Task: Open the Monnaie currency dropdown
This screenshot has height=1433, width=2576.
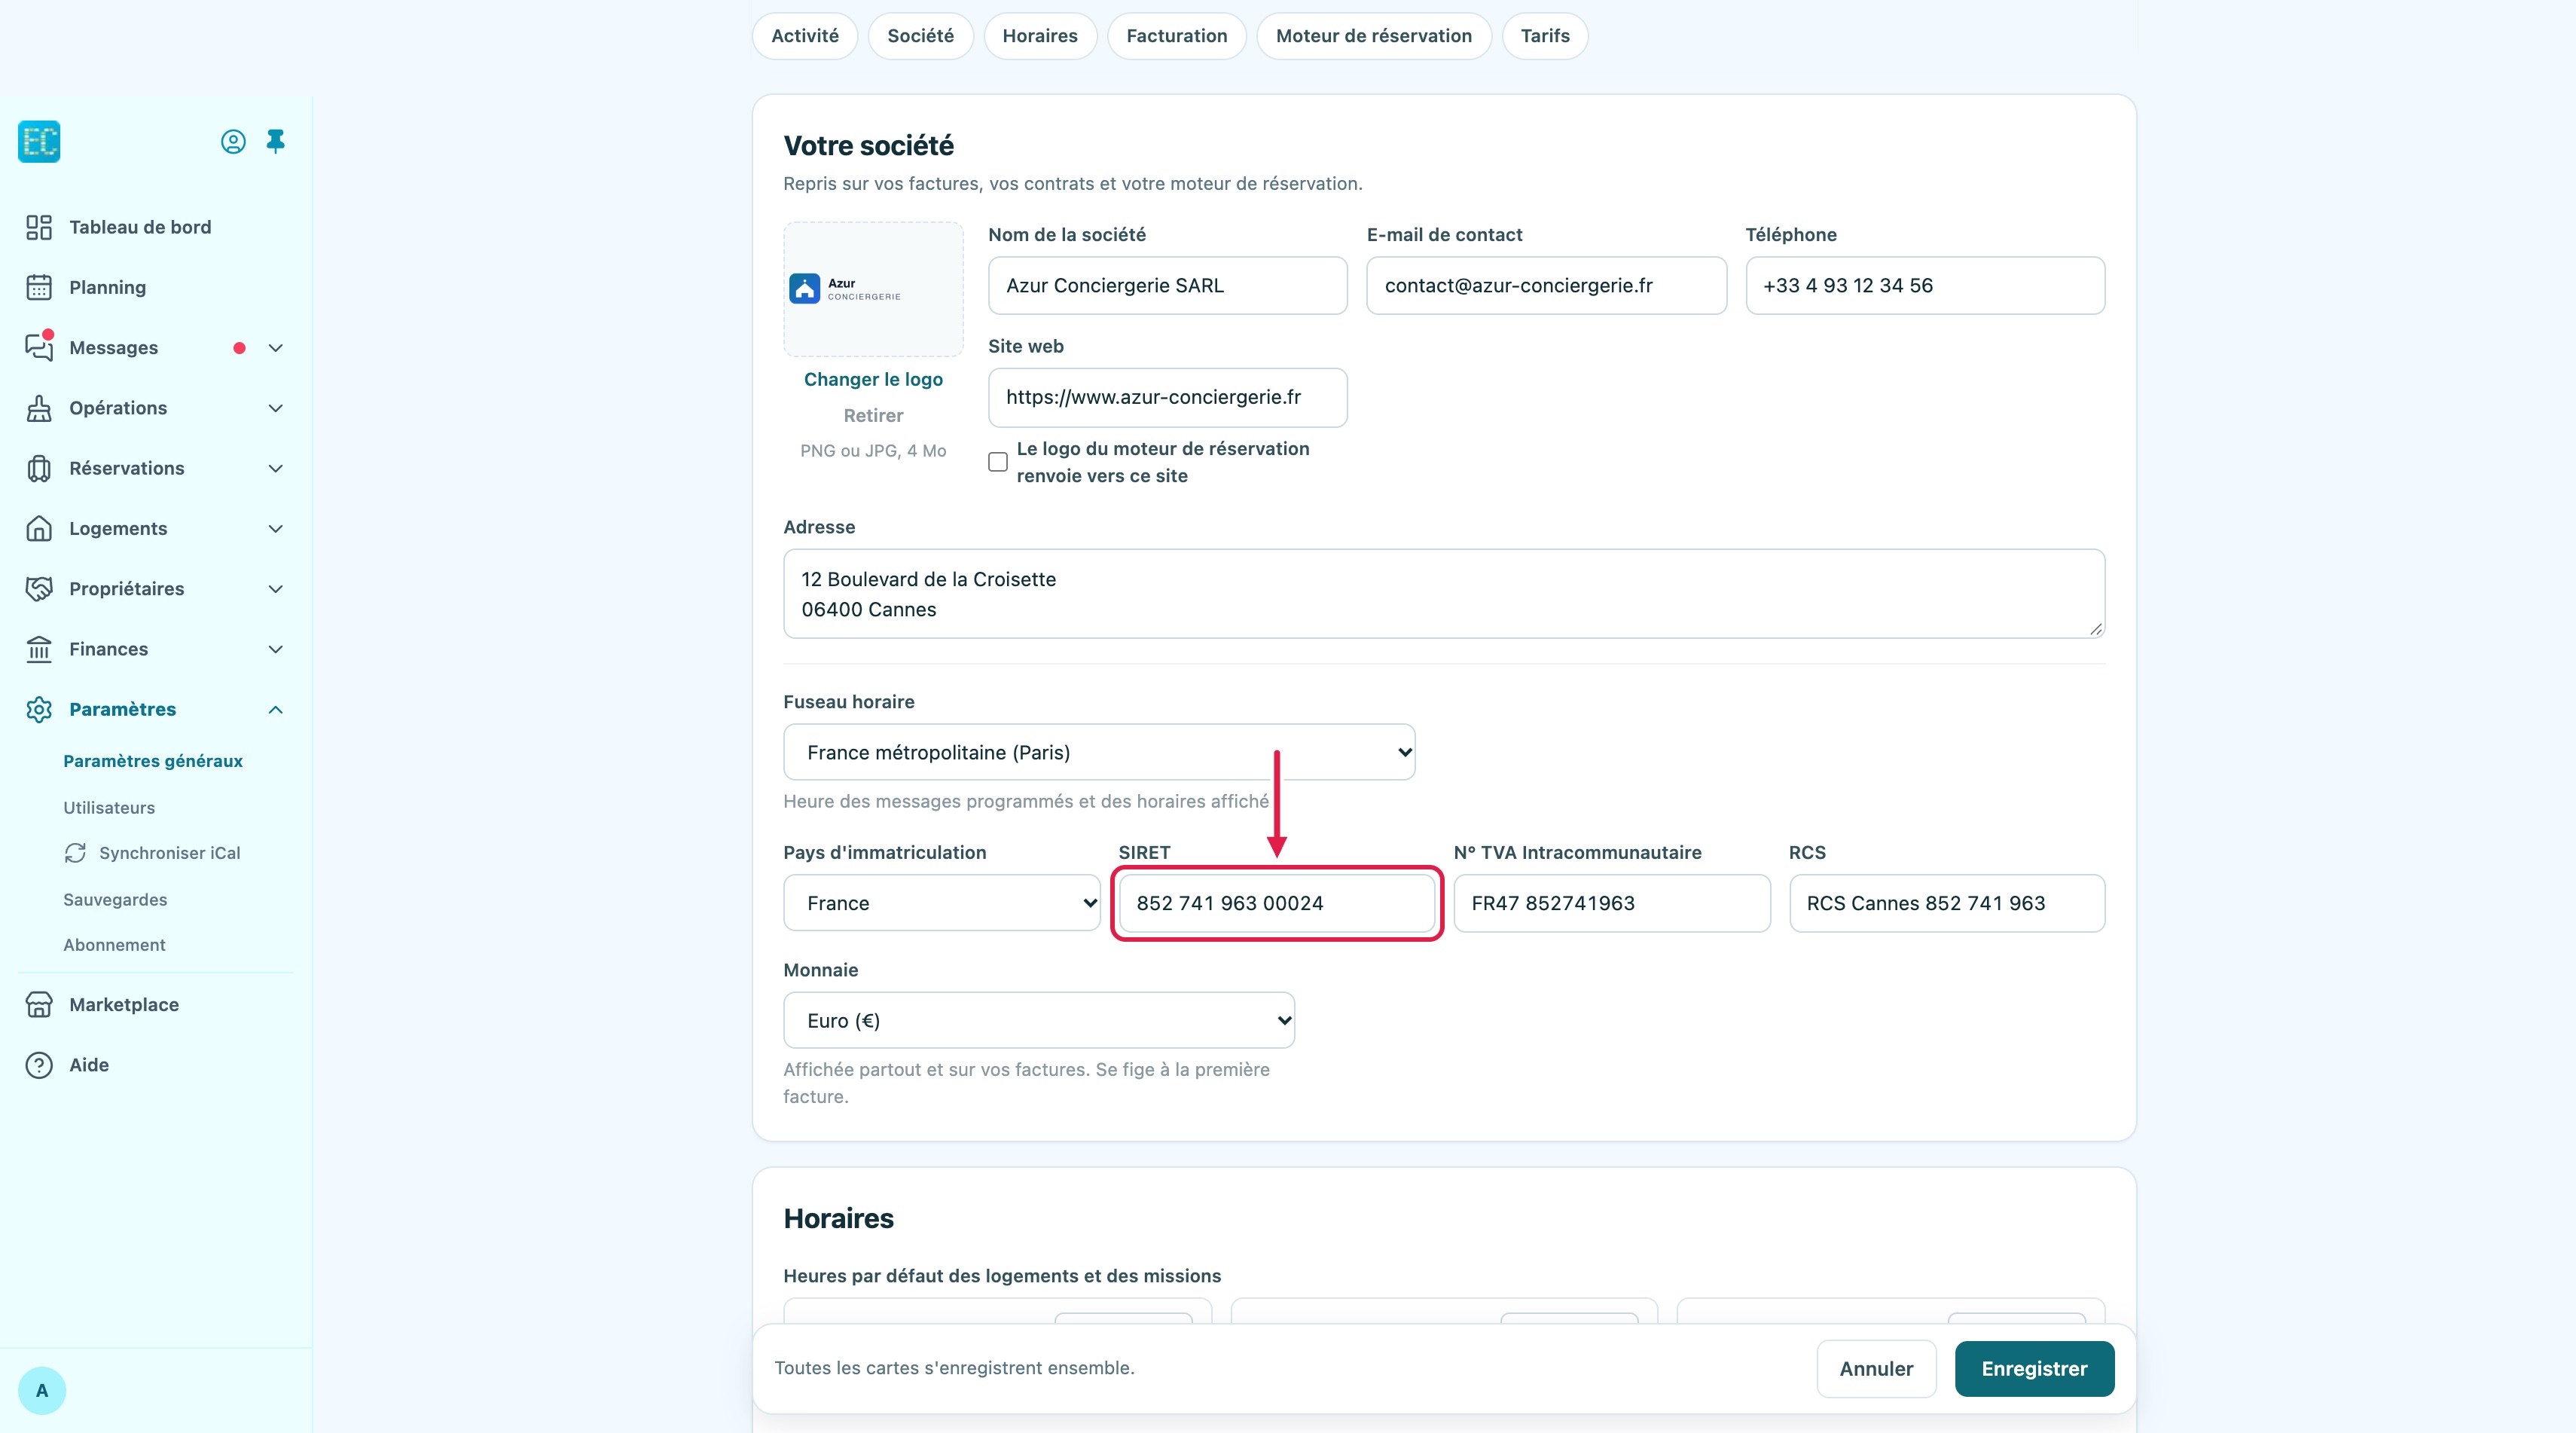Action: point(1039,1020)
